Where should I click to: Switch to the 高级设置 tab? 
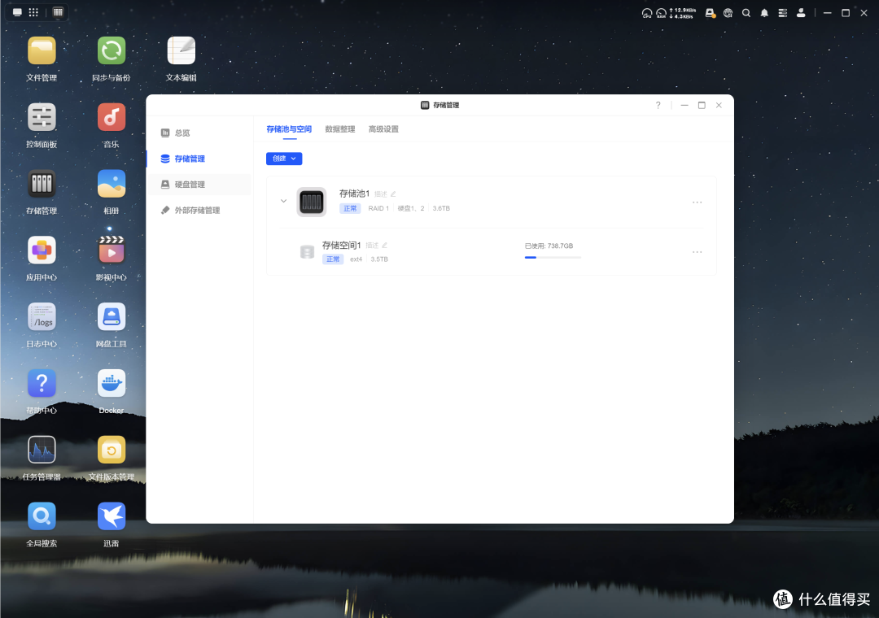[383, 129]
